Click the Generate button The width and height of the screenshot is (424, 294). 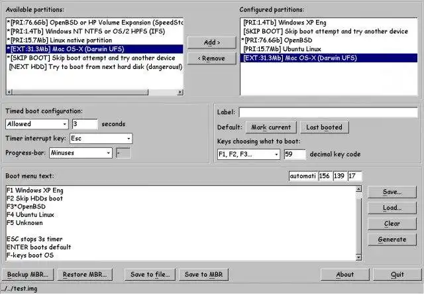392,240
